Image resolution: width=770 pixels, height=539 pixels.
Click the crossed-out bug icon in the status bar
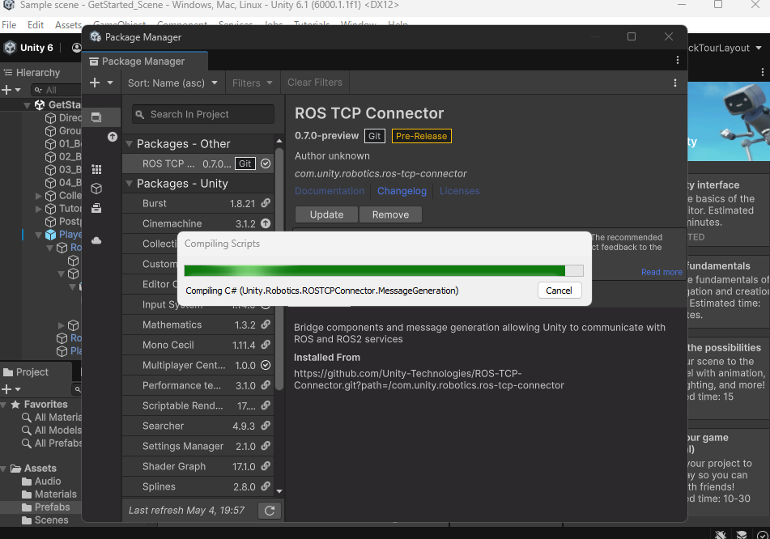pos(720,534)
